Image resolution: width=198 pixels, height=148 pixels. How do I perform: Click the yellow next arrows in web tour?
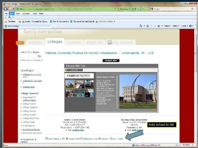pyautogui.click(x=154, y=110)
